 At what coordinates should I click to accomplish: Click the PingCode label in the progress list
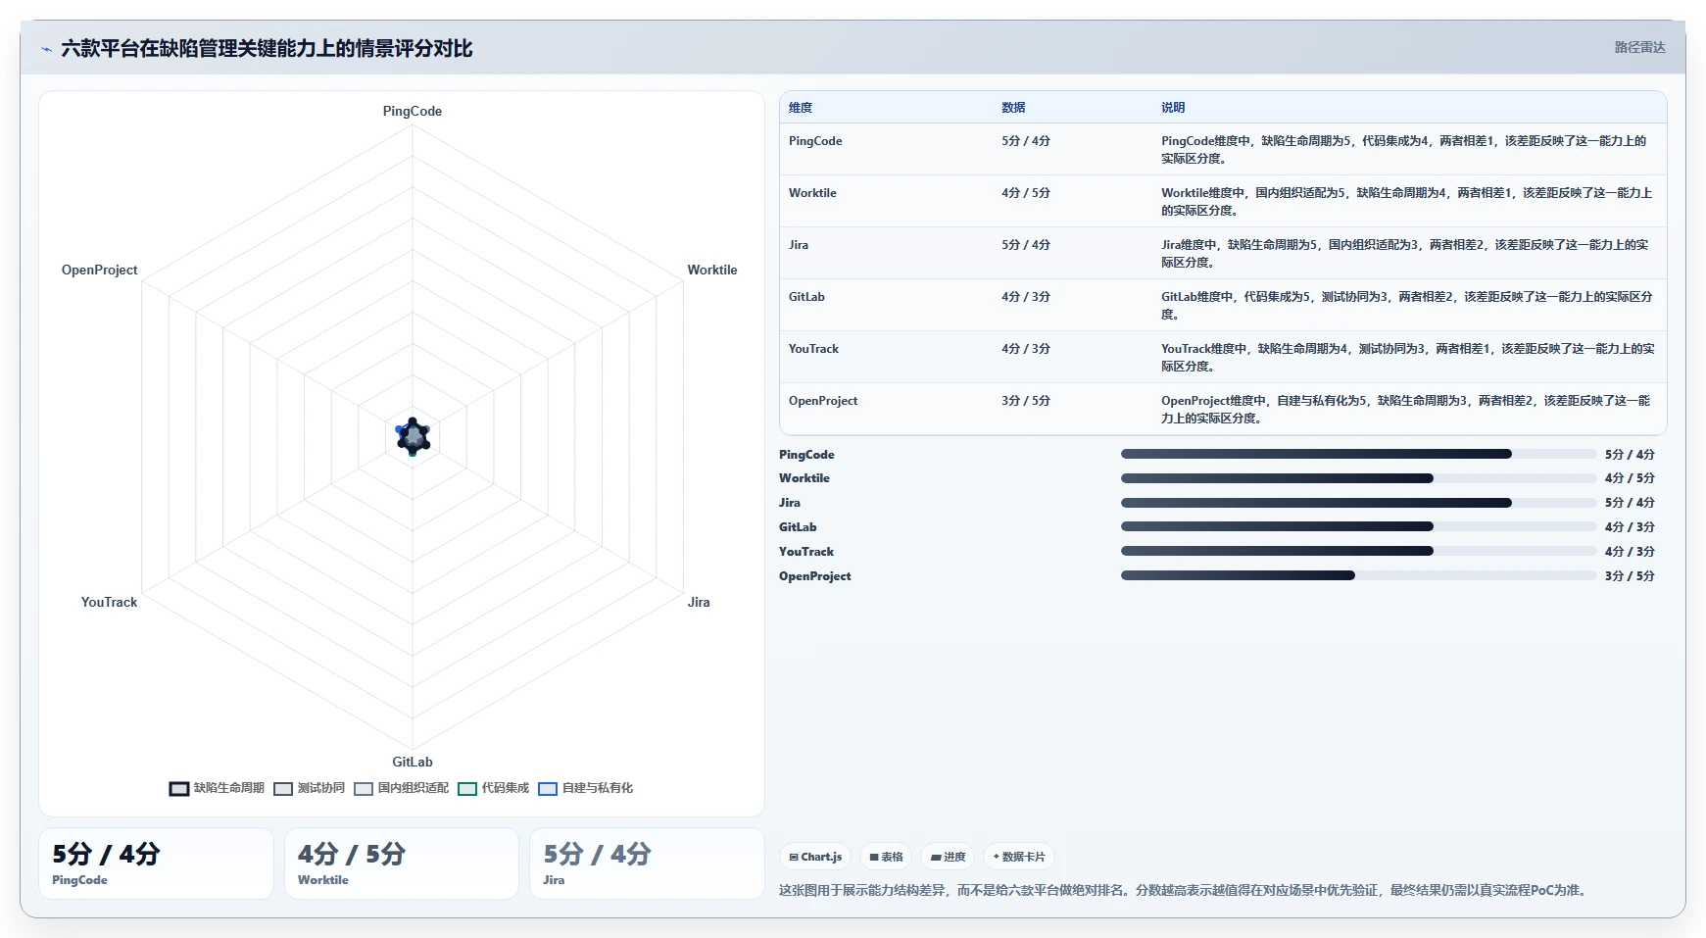click(x=806, y=455)
